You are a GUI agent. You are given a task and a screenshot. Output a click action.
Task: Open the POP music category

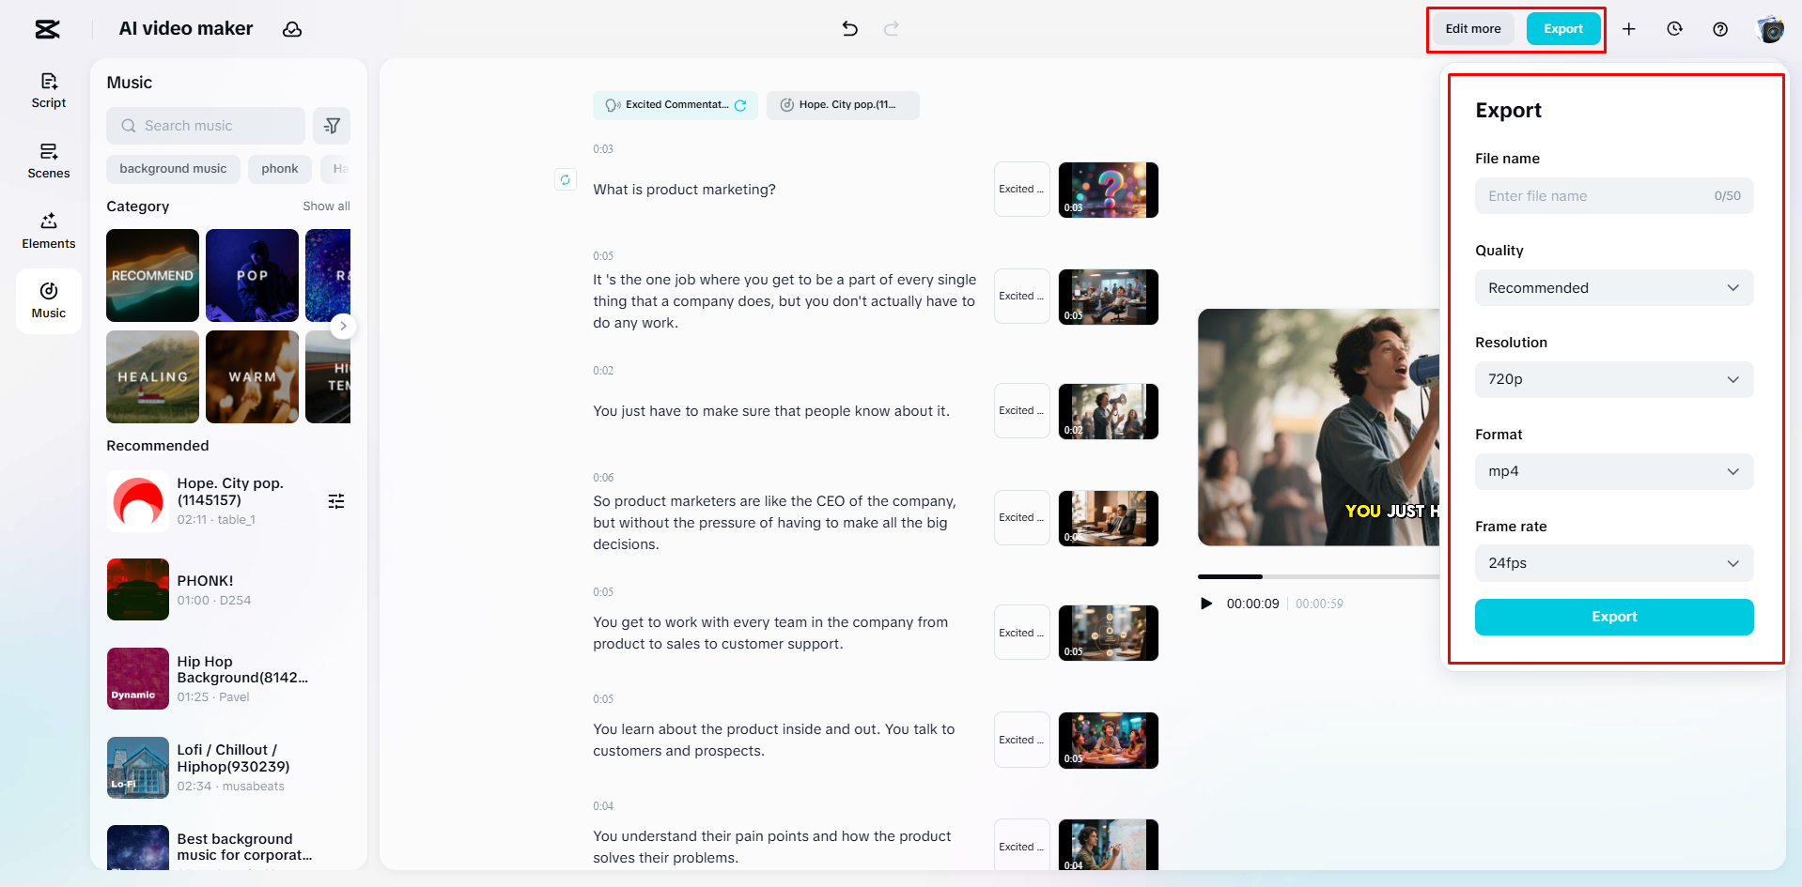[x=252, y=275]
